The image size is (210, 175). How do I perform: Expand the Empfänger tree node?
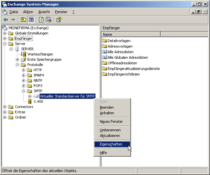click(x=5, y=38)
